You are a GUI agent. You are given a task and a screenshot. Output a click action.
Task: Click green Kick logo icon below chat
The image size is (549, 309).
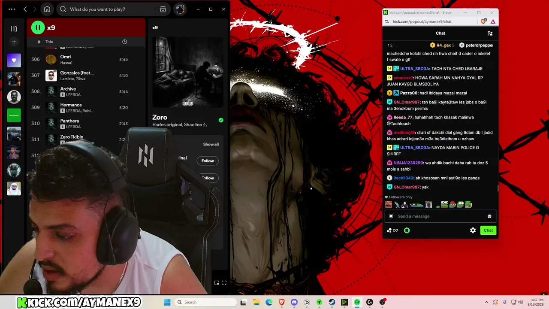point(407,230)
